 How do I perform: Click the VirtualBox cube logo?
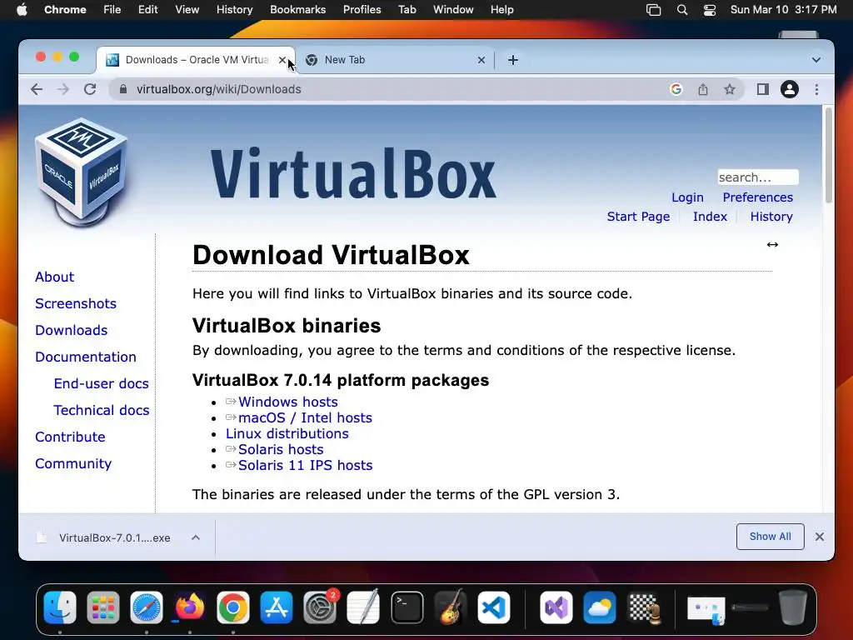coord(82,172)
